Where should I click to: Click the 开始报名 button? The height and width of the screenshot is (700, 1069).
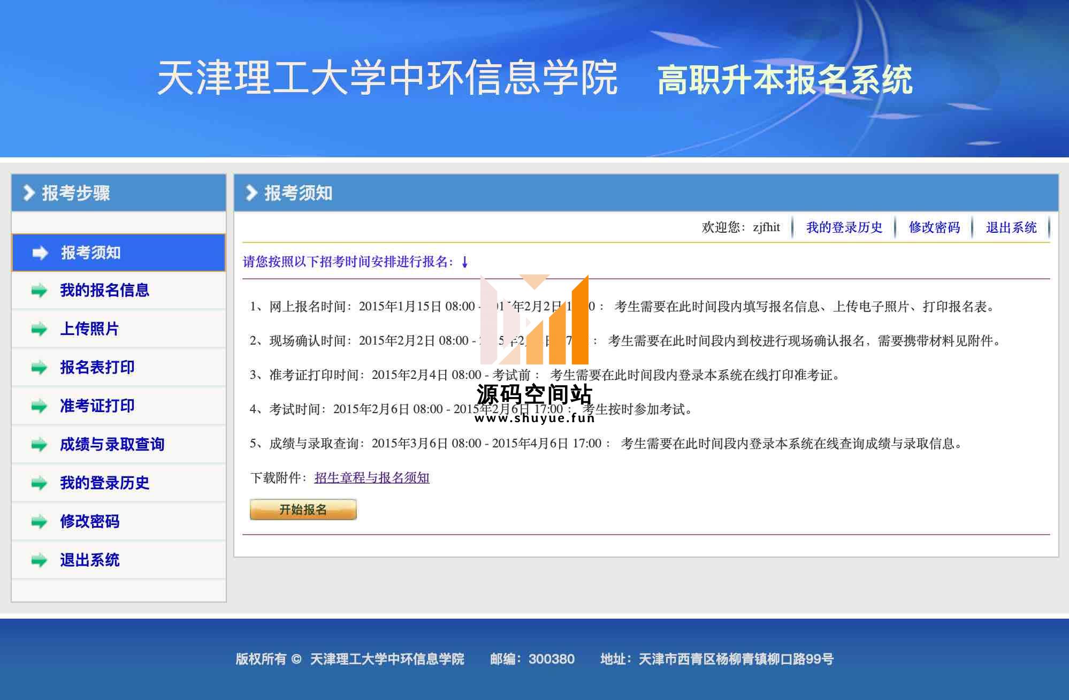pyautogui.click(x=303, y=509)
